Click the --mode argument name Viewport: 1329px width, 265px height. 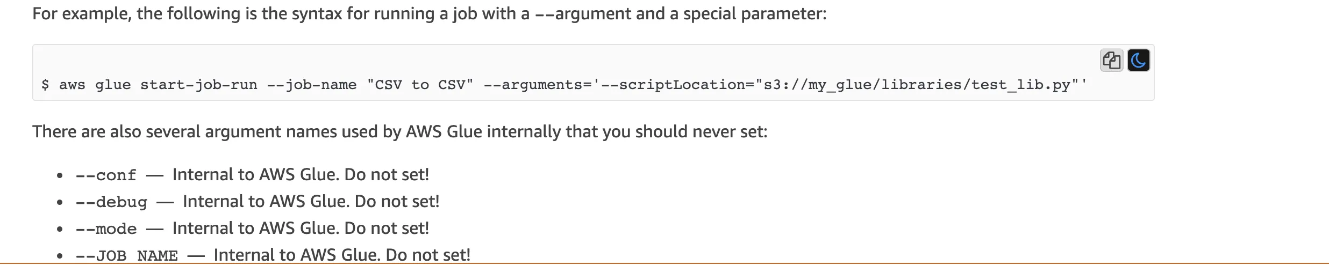(106, 229)
